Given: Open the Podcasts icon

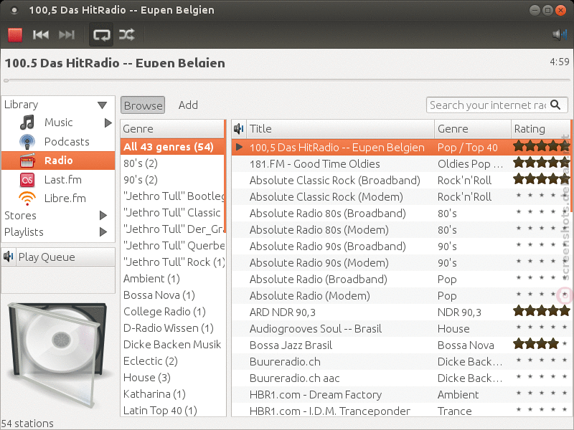Looking at the screenshot, I should (x=27, y=141).
